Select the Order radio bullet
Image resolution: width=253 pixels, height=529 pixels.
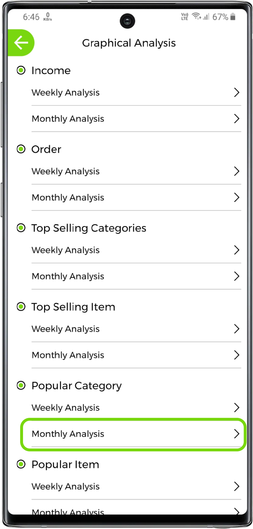coord(21,149)
